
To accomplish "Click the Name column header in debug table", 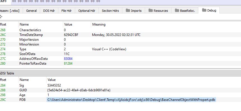I will pos(24,24).
